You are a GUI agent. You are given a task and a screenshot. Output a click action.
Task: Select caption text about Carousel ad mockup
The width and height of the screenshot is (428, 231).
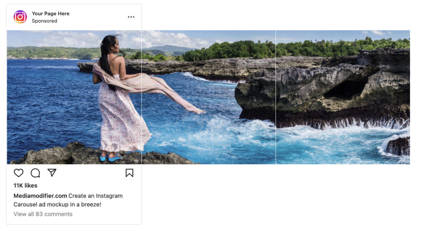68,200
